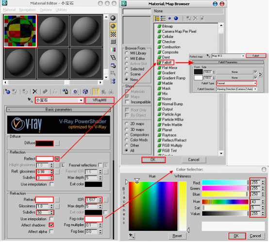The width and height of the screenshot is (269, 242).
Task: Adjust reflection Subdivs spinner arrows
Action: (51, 178)
